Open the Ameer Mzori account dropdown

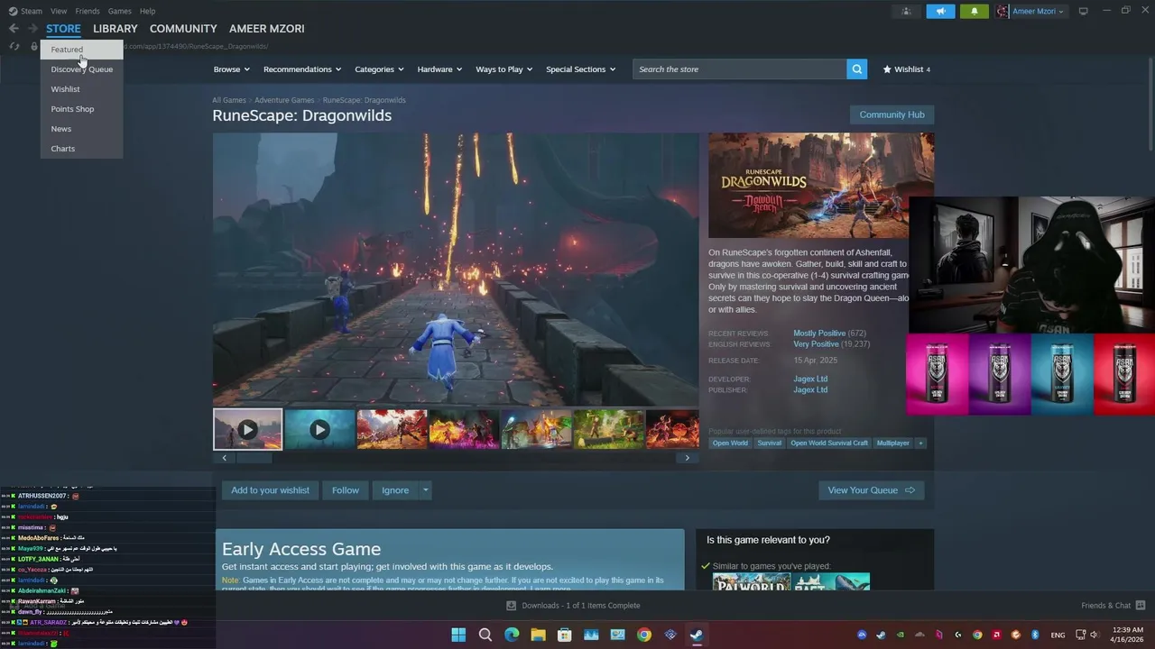point(1038,11)
